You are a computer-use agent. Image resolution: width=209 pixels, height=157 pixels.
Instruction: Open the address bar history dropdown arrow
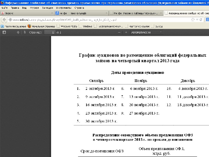tap(197, 20)
